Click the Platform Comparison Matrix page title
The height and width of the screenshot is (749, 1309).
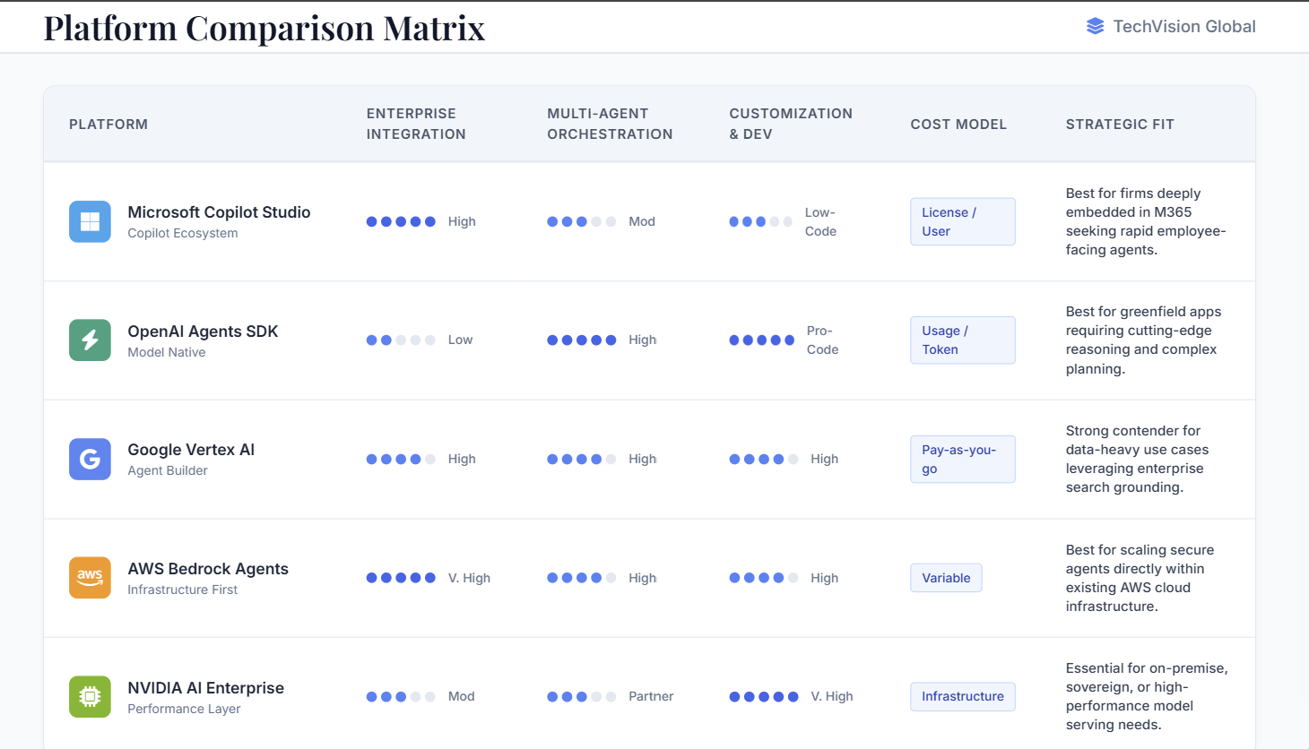264,28
